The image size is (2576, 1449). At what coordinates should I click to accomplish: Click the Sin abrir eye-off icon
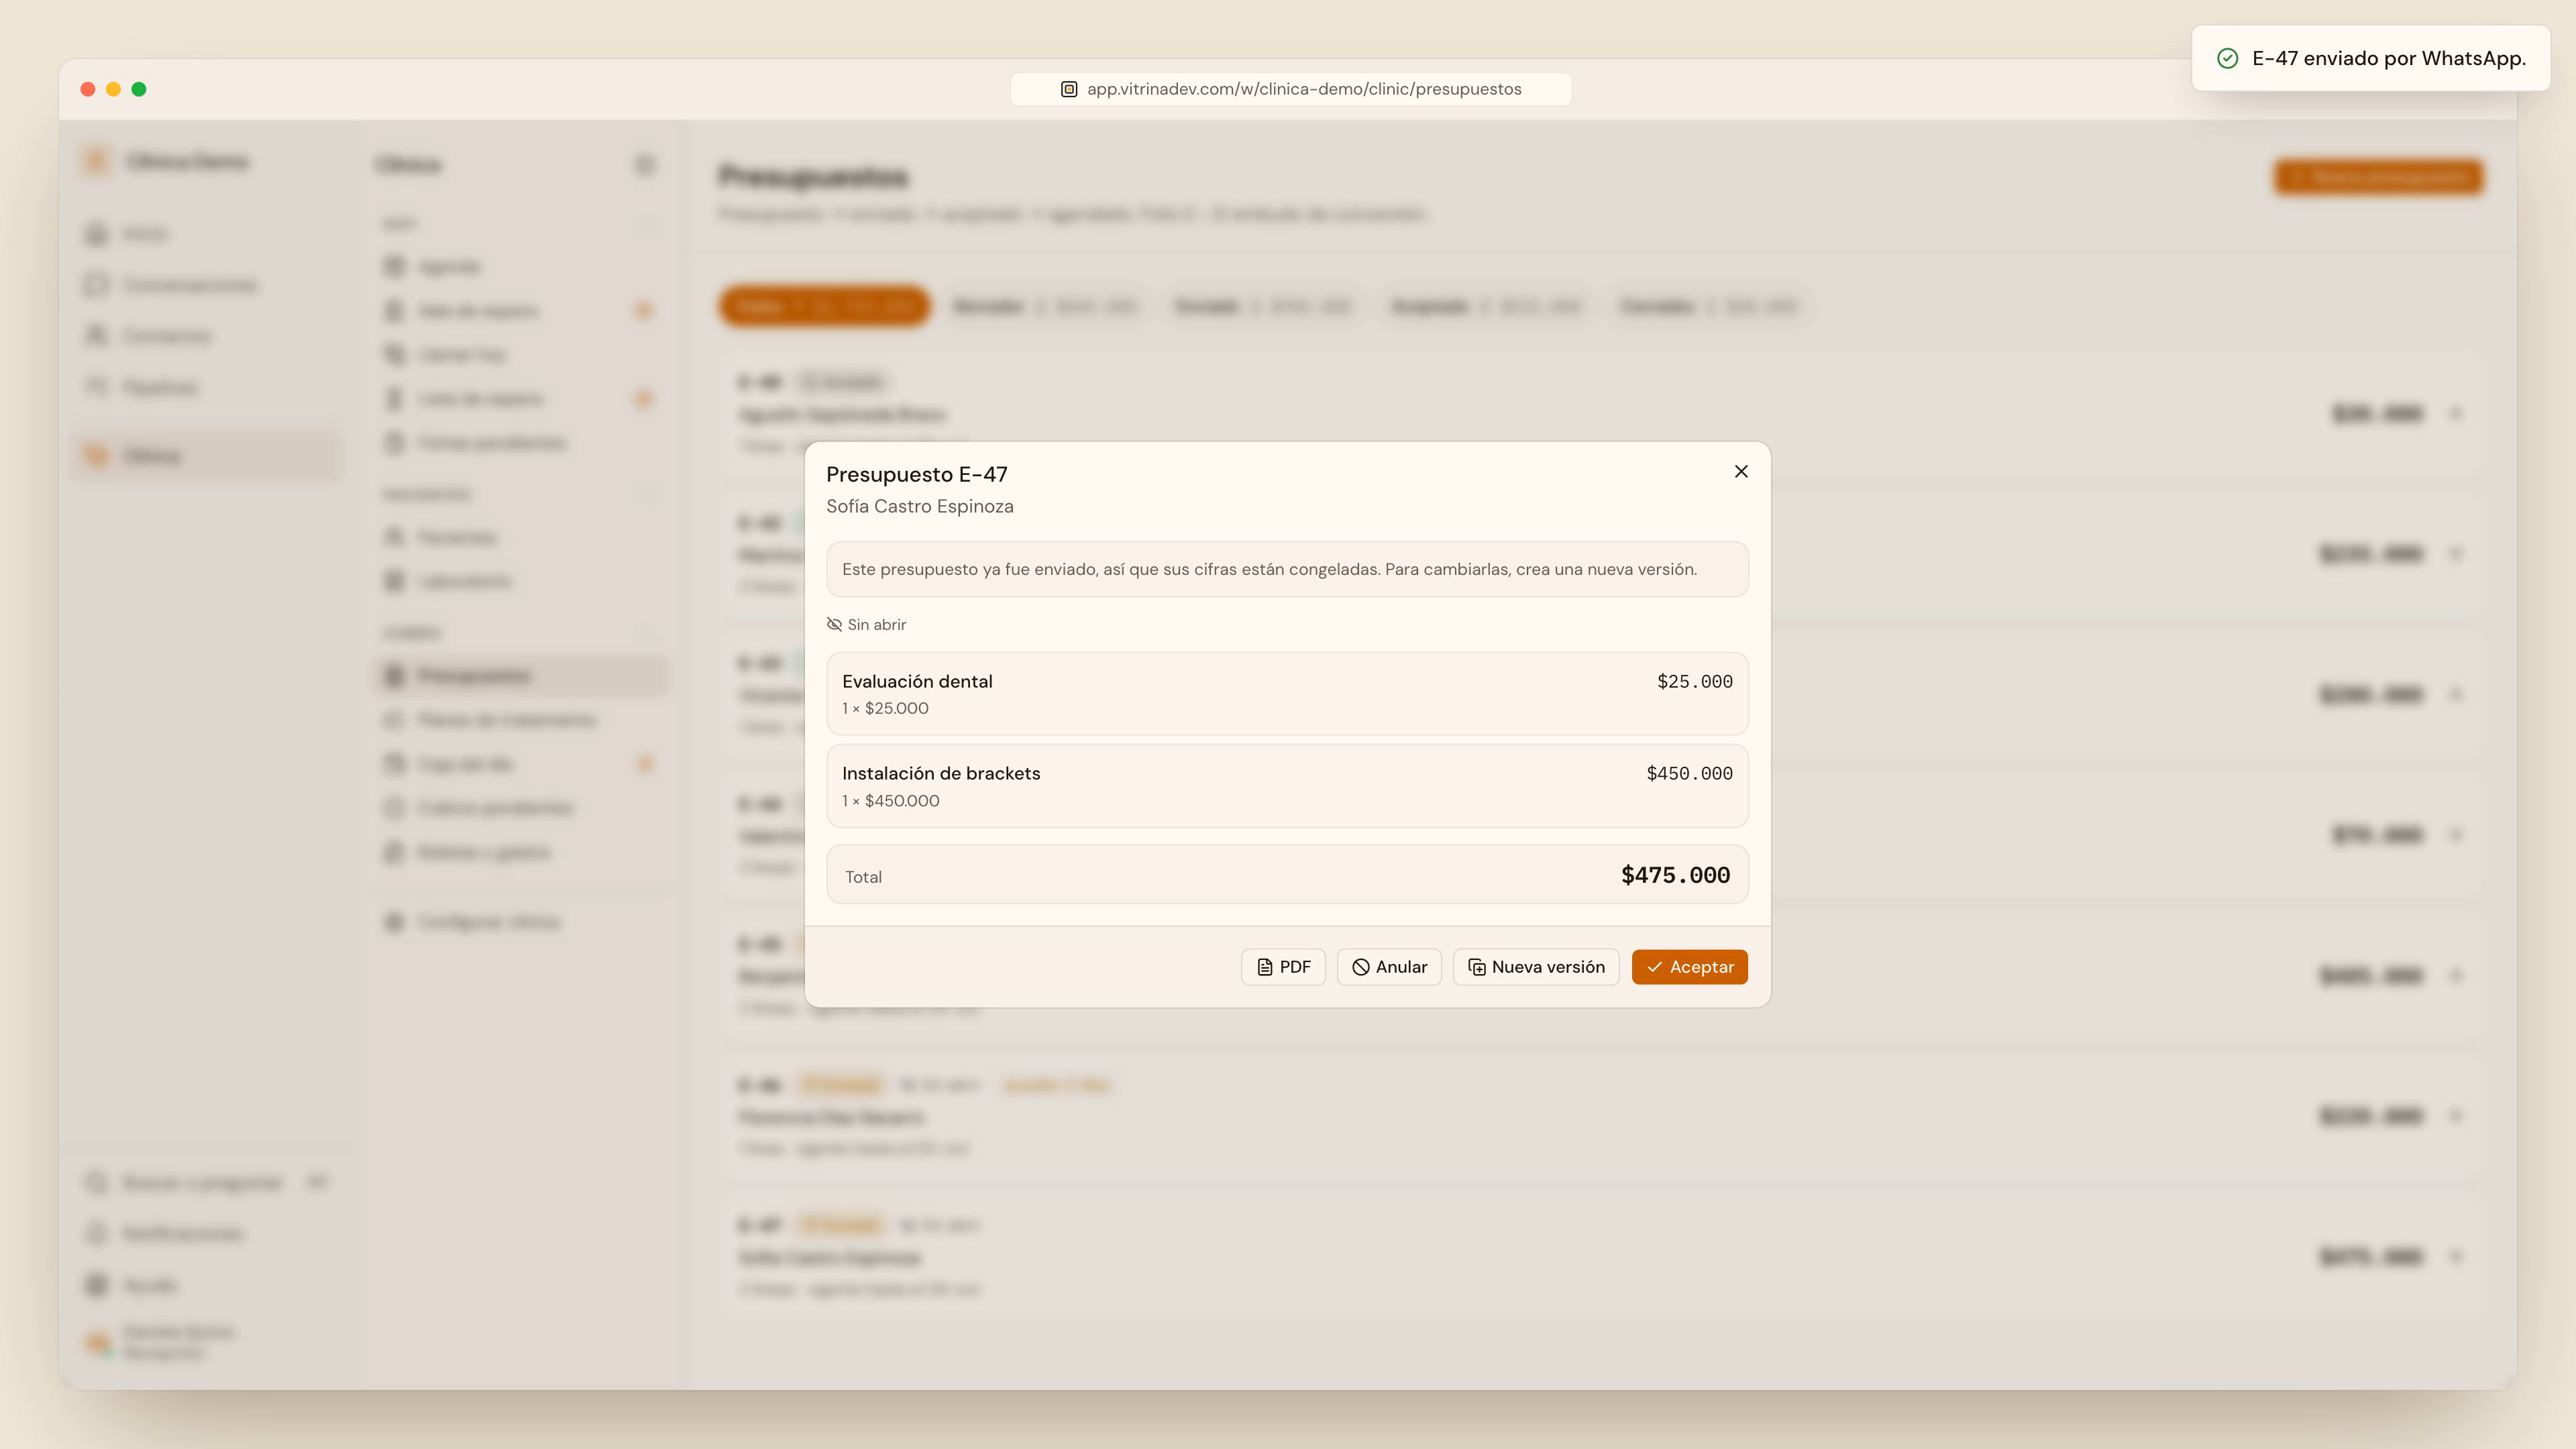tap(834, 624)
